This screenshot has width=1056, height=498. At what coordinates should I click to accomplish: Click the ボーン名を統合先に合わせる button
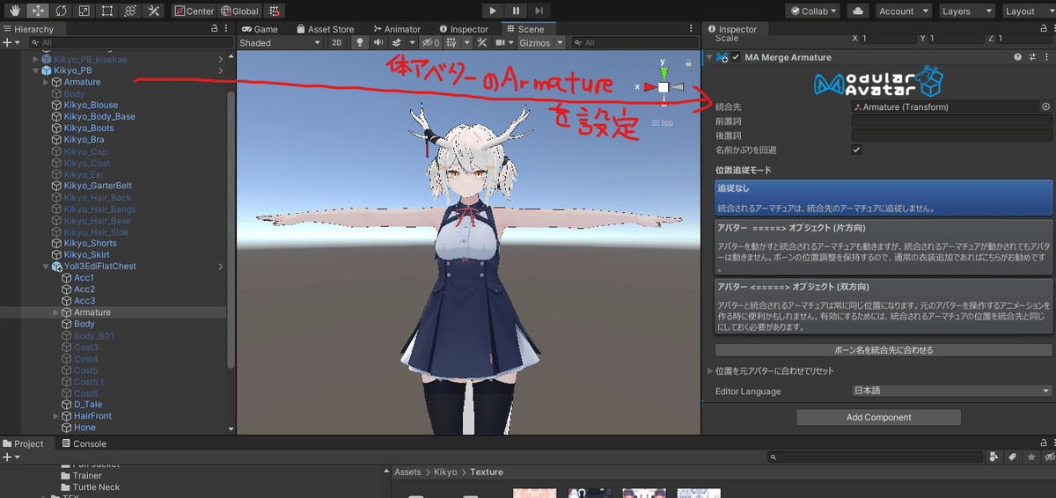coord(884,350)
